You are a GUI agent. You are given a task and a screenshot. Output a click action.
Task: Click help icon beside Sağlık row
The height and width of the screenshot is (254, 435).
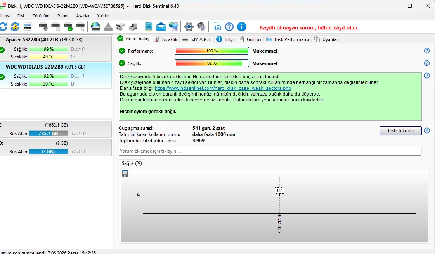[427, 63]
